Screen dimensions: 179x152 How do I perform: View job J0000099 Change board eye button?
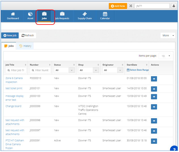(154, 107)
